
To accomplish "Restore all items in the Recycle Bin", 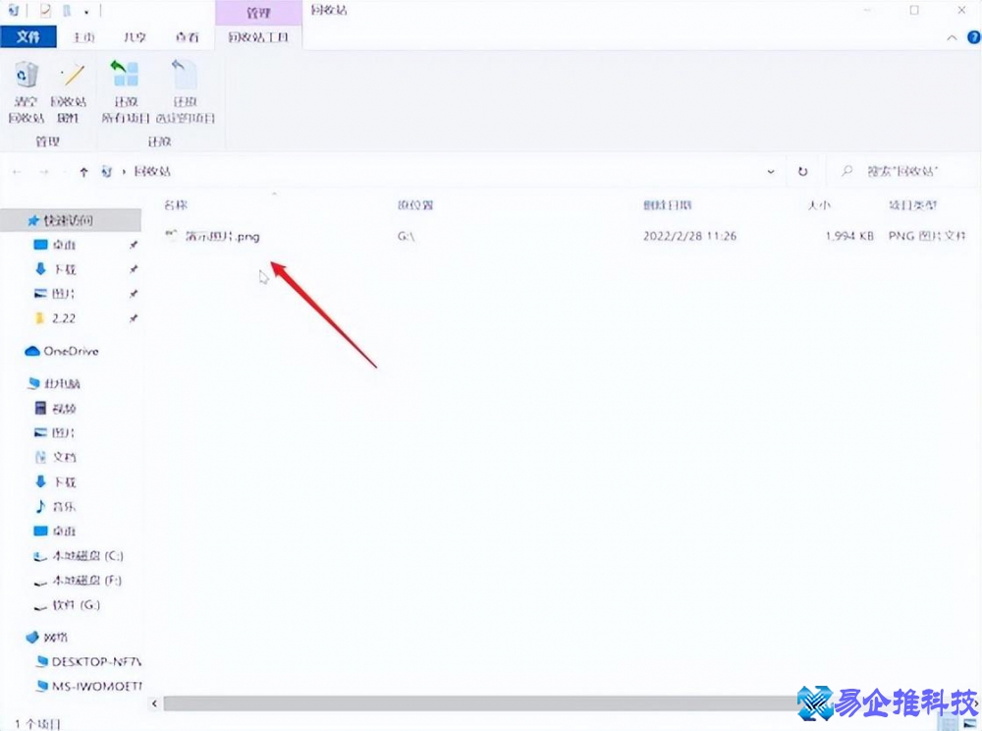I will [125, 88].
